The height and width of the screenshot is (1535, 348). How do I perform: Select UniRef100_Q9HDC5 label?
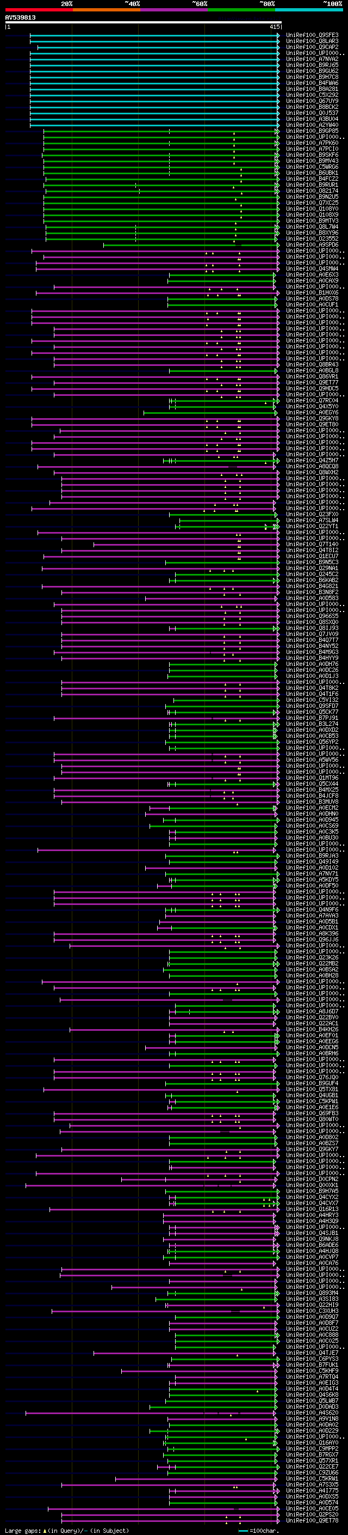[312, 389]
